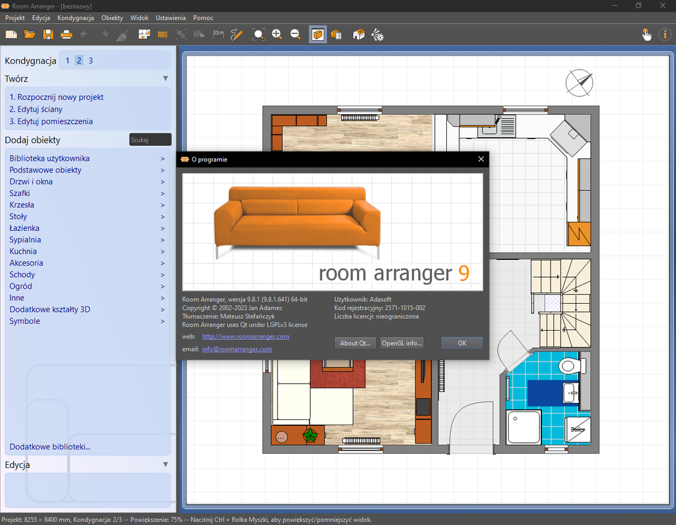Expand Biblioteka użytkownika category
The width and height of the screenshot is (676, 525).
[x=87, y=158]
